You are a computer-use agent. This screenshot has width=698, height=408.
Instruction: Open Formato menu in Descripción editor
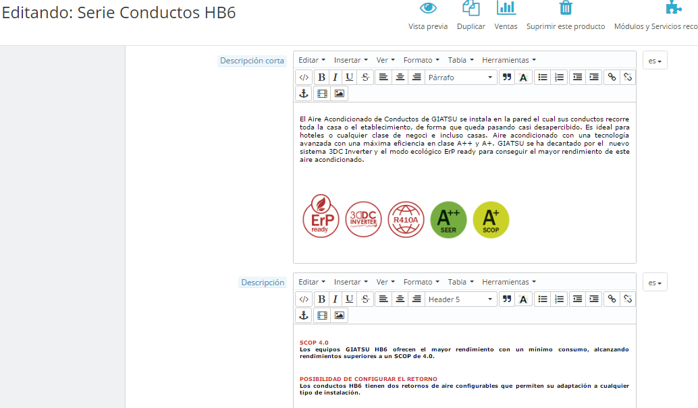coord(421,282)
